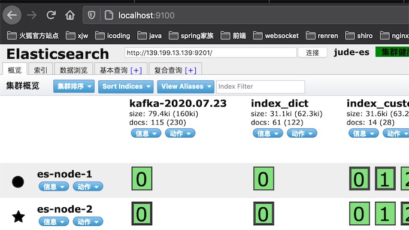Click the kafka-2020.07.23 index name
This screenshot has height=230, width=409.
click(178, 103)
